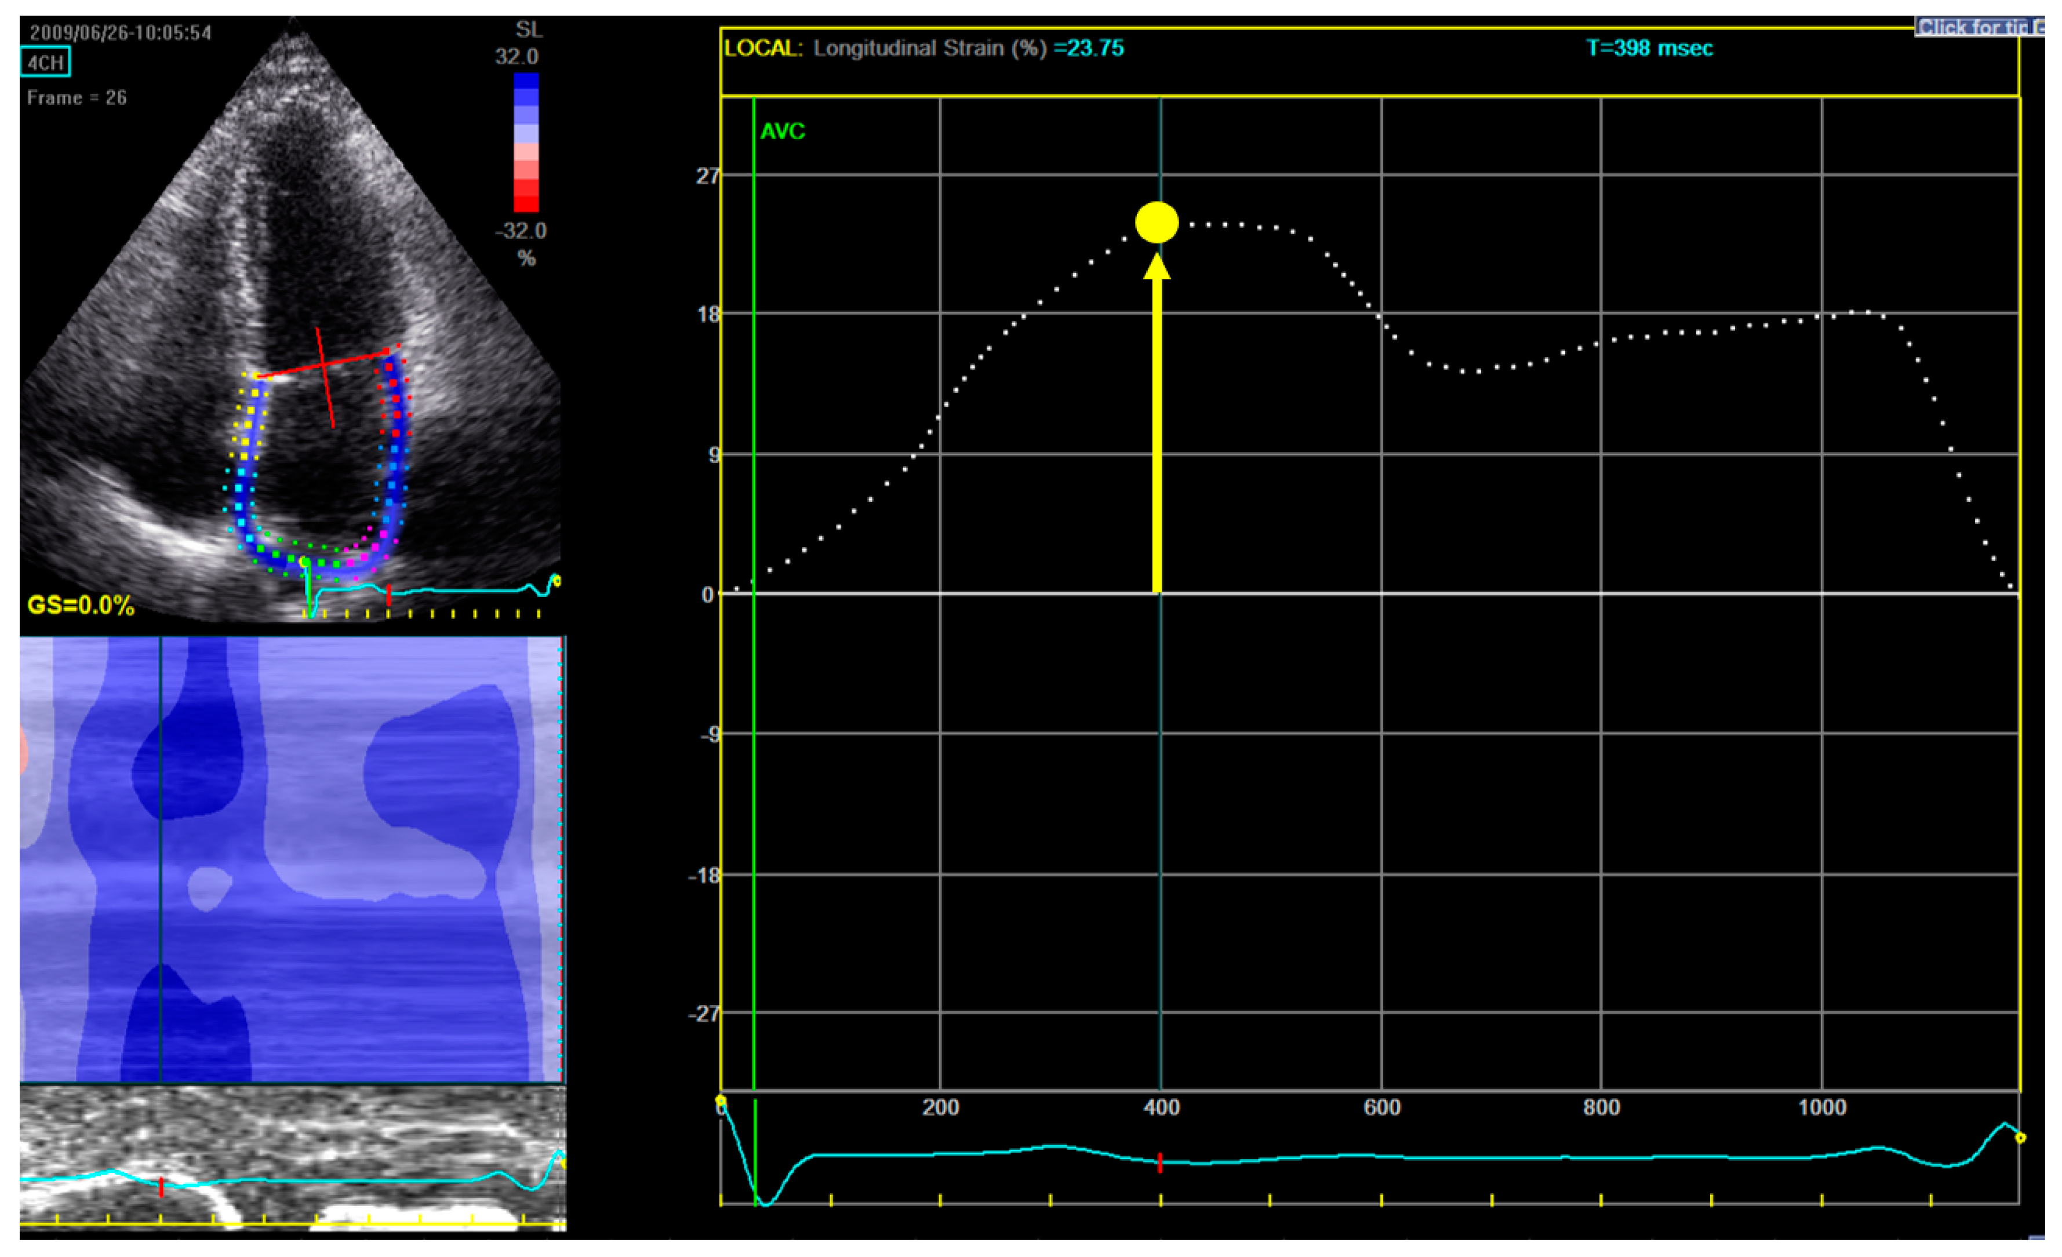Click the yellow peak strain marker circle

point(1157,223)
